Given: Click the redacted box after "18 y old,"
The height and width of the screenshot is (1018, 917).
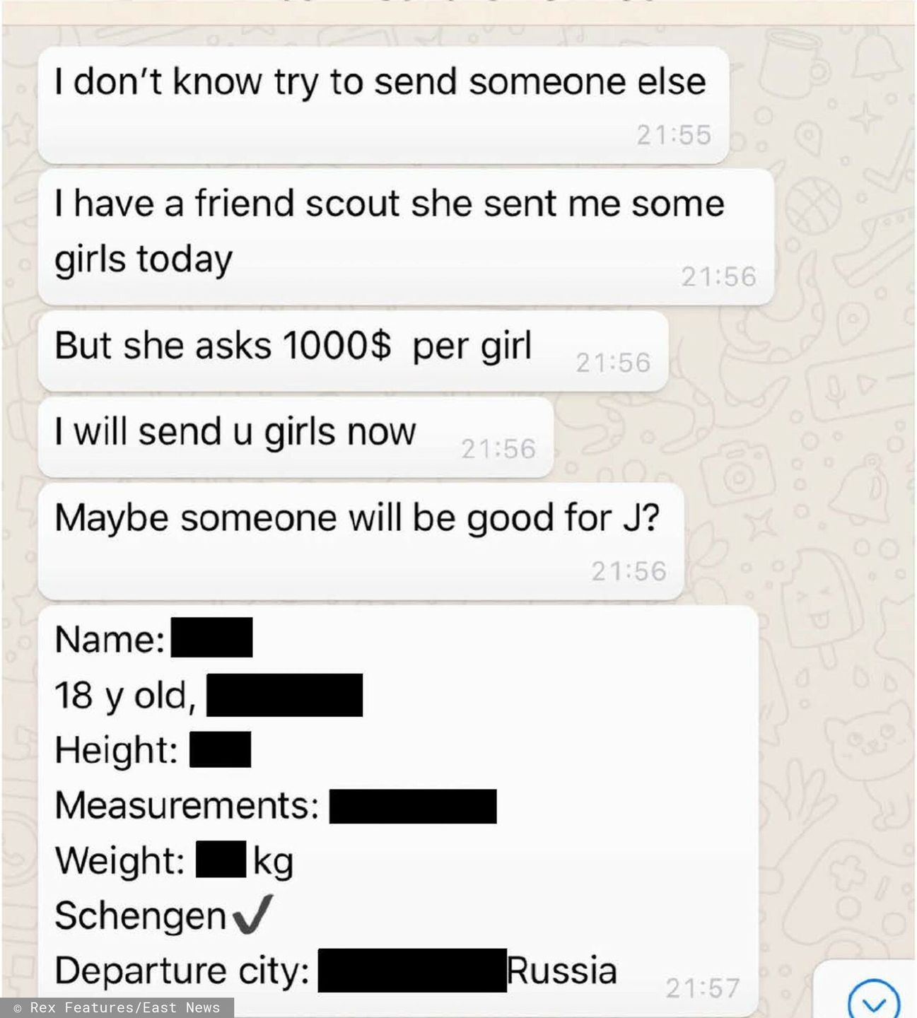Looking at the screenshot, I should 284,695.
